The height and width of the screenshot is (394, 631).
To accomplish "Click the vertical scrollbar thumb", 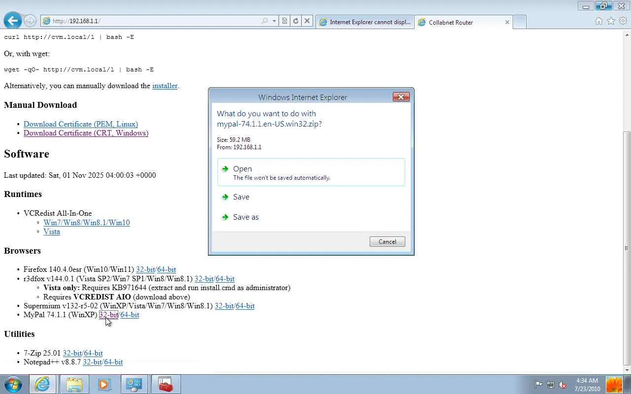I will pyautogui.click(x=627, y=248).
